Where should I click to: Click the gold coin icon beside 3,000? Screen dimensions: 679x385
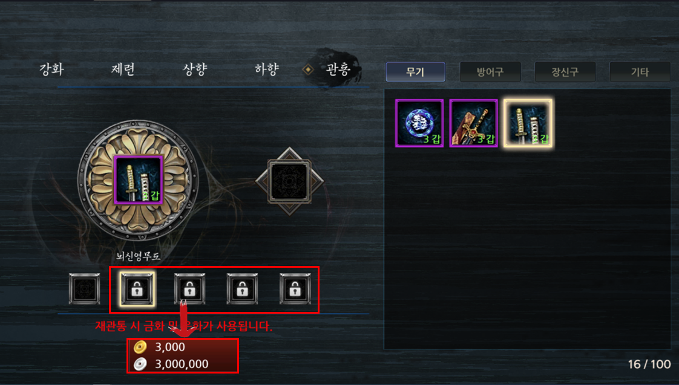point(140,347)
